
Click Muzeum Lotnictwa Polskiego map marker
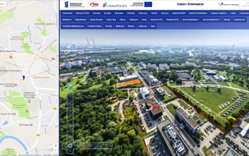tap(16, 85)
